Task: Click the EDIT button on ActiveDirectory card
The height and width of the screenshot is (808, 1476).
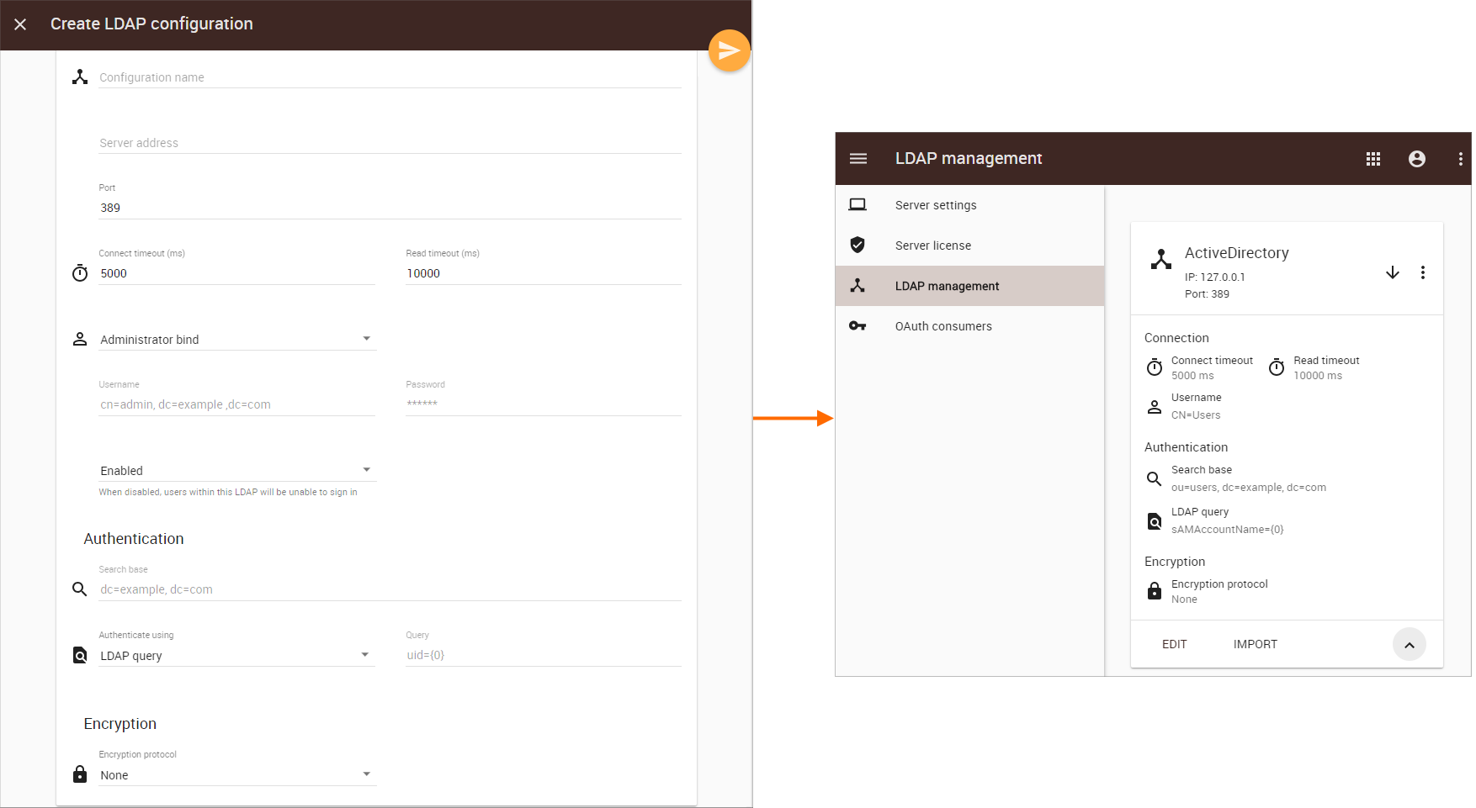Action: 1175,644
